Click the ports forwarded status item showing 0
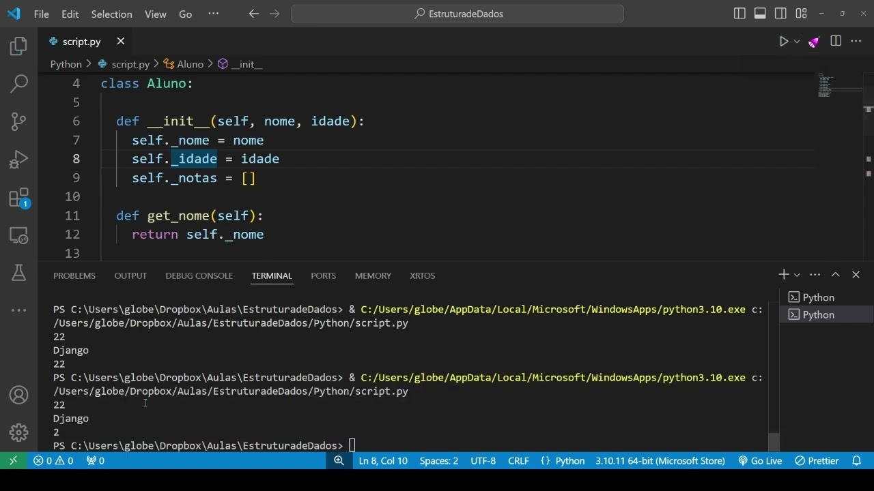 point(96,461)
